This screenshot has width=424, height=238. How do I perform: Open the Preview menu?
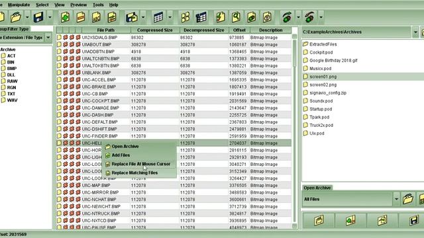[x=79, y=5]
